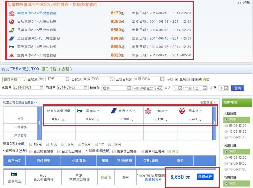Open the 所有航空公司 airline dropdown
This screenshot has width=253, height=188.
tap(147, 88)
